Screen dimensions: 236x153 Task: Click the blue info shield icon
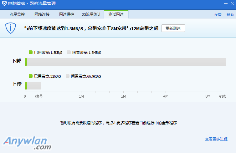point(11,28)
